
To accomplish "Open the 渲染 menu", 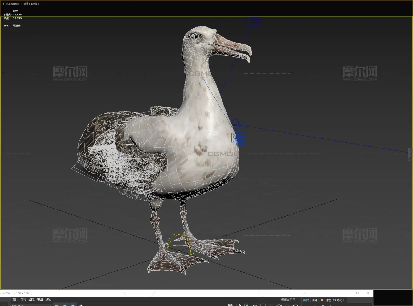I will pos(24,300).
